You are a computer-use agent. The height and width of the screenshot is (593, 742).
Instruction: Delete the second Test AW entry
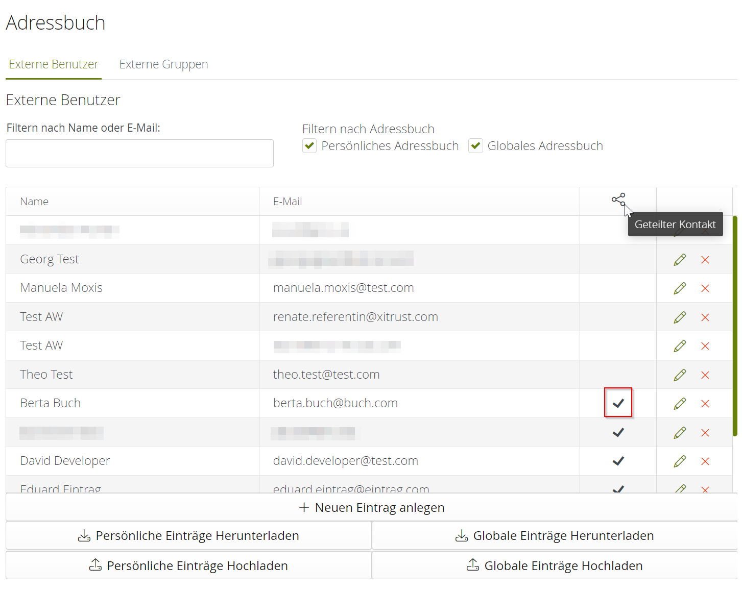(x=705, y=345)
